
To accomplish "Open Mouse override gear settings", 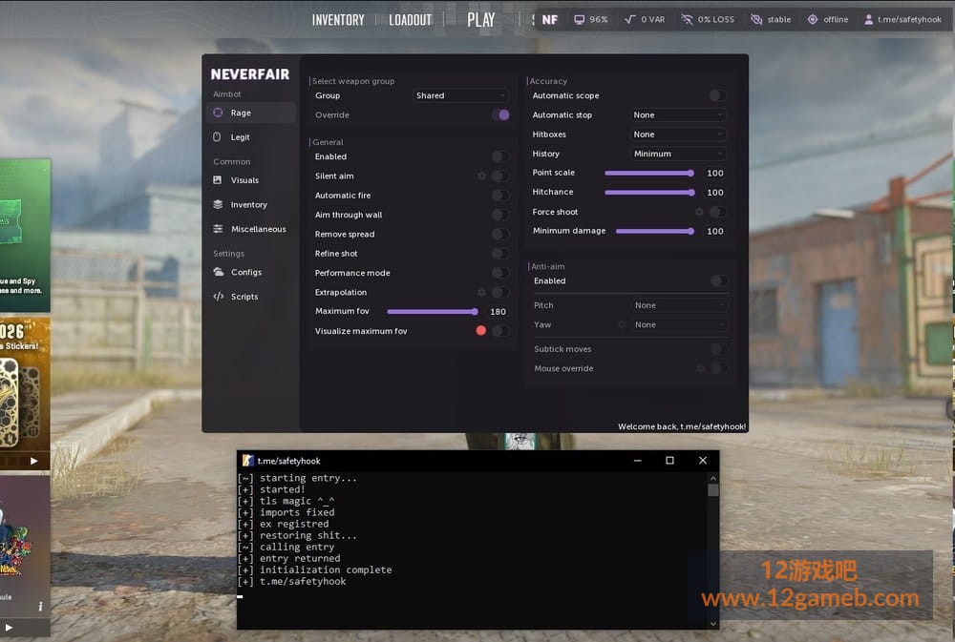I will [700, 368].
